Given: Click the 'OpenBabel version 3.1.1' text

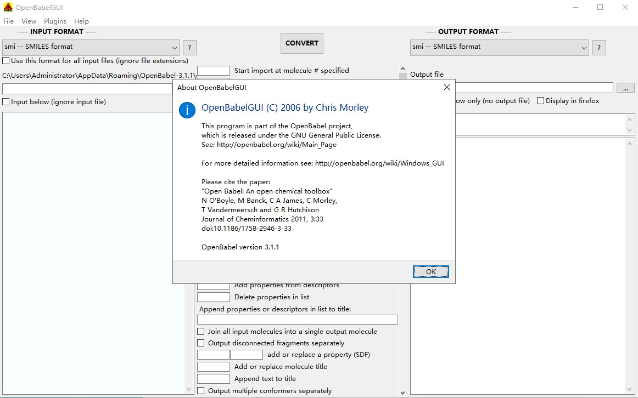Looking at the screenshot, I should 240,247.
